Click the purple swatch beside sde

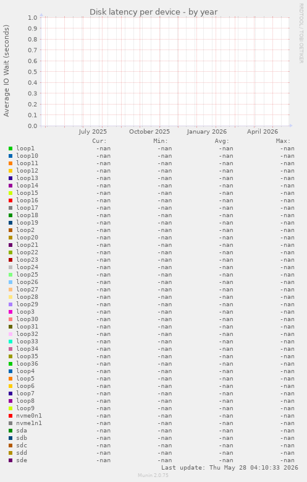tap(11, 460)
